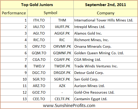Image resolution: width=138 pixels, height=109 pixels.
Task: Select the CGA Mining Ltd. cell
Action: point(105,60)
